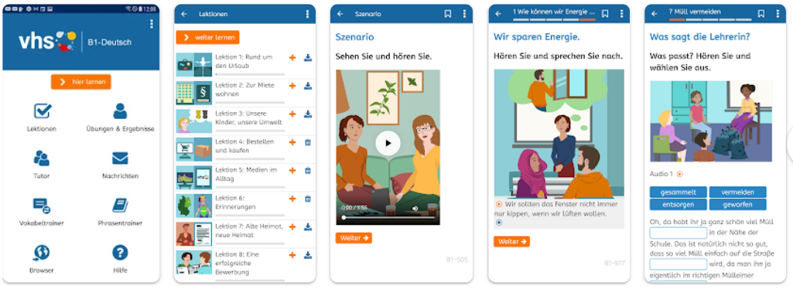Go back from Müll vermeiden screen

point(655,14)
